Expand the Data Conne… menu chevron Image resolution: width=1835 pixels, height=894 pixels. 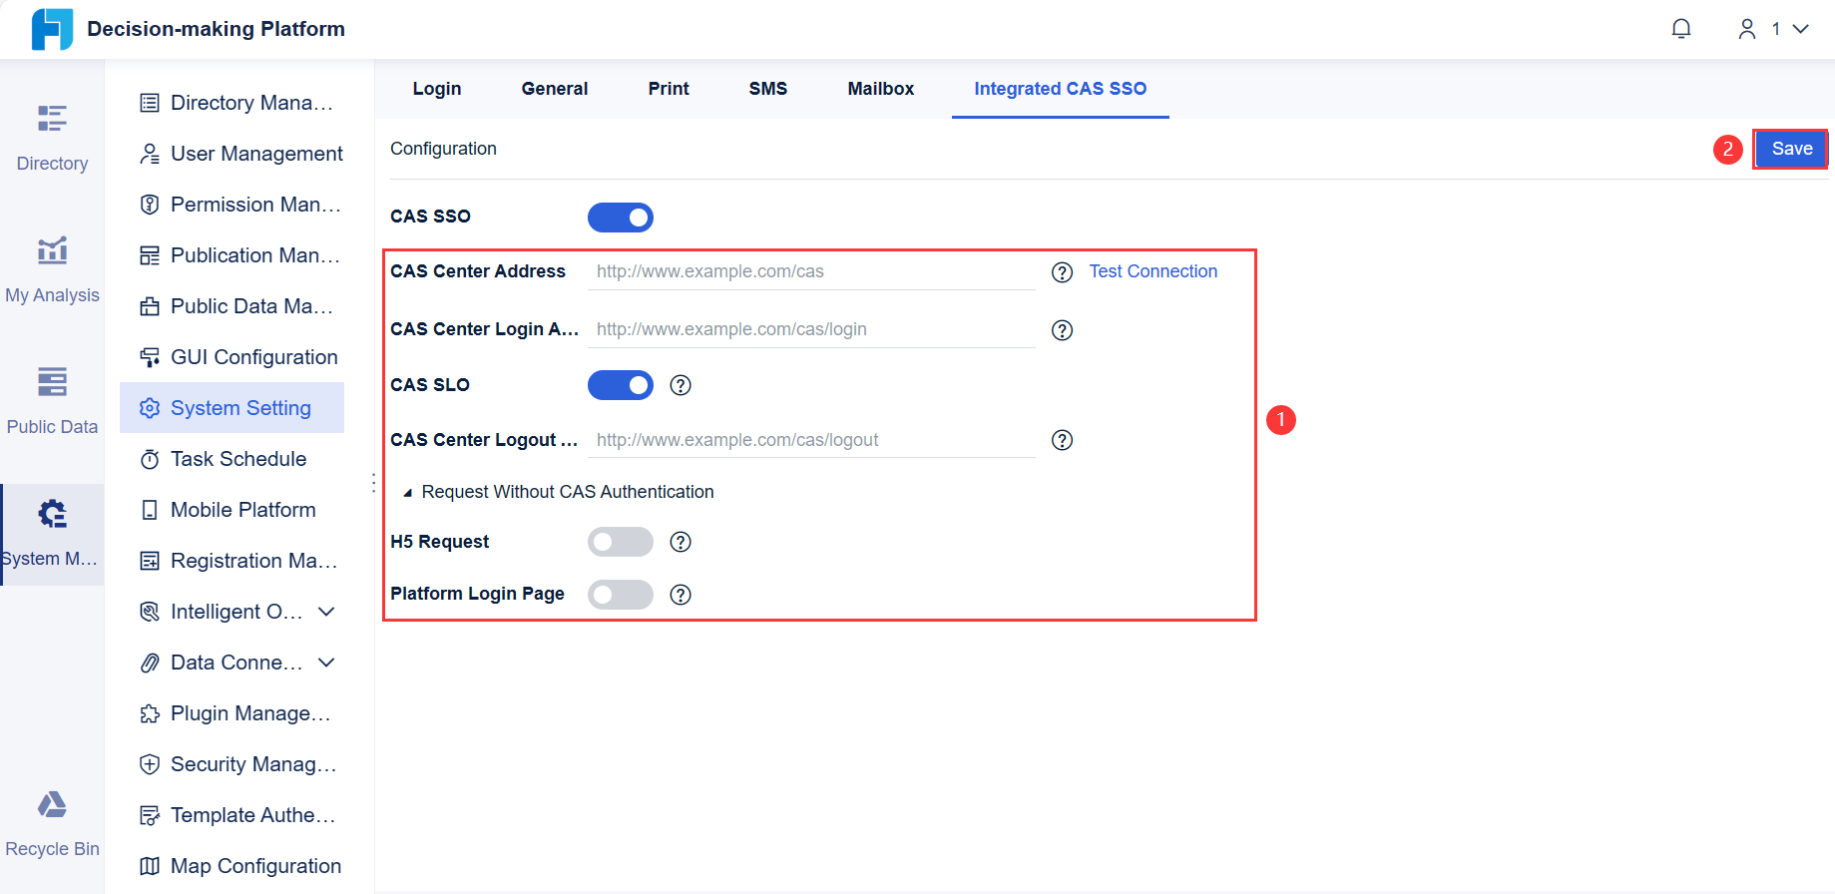(x=326, y=663)
